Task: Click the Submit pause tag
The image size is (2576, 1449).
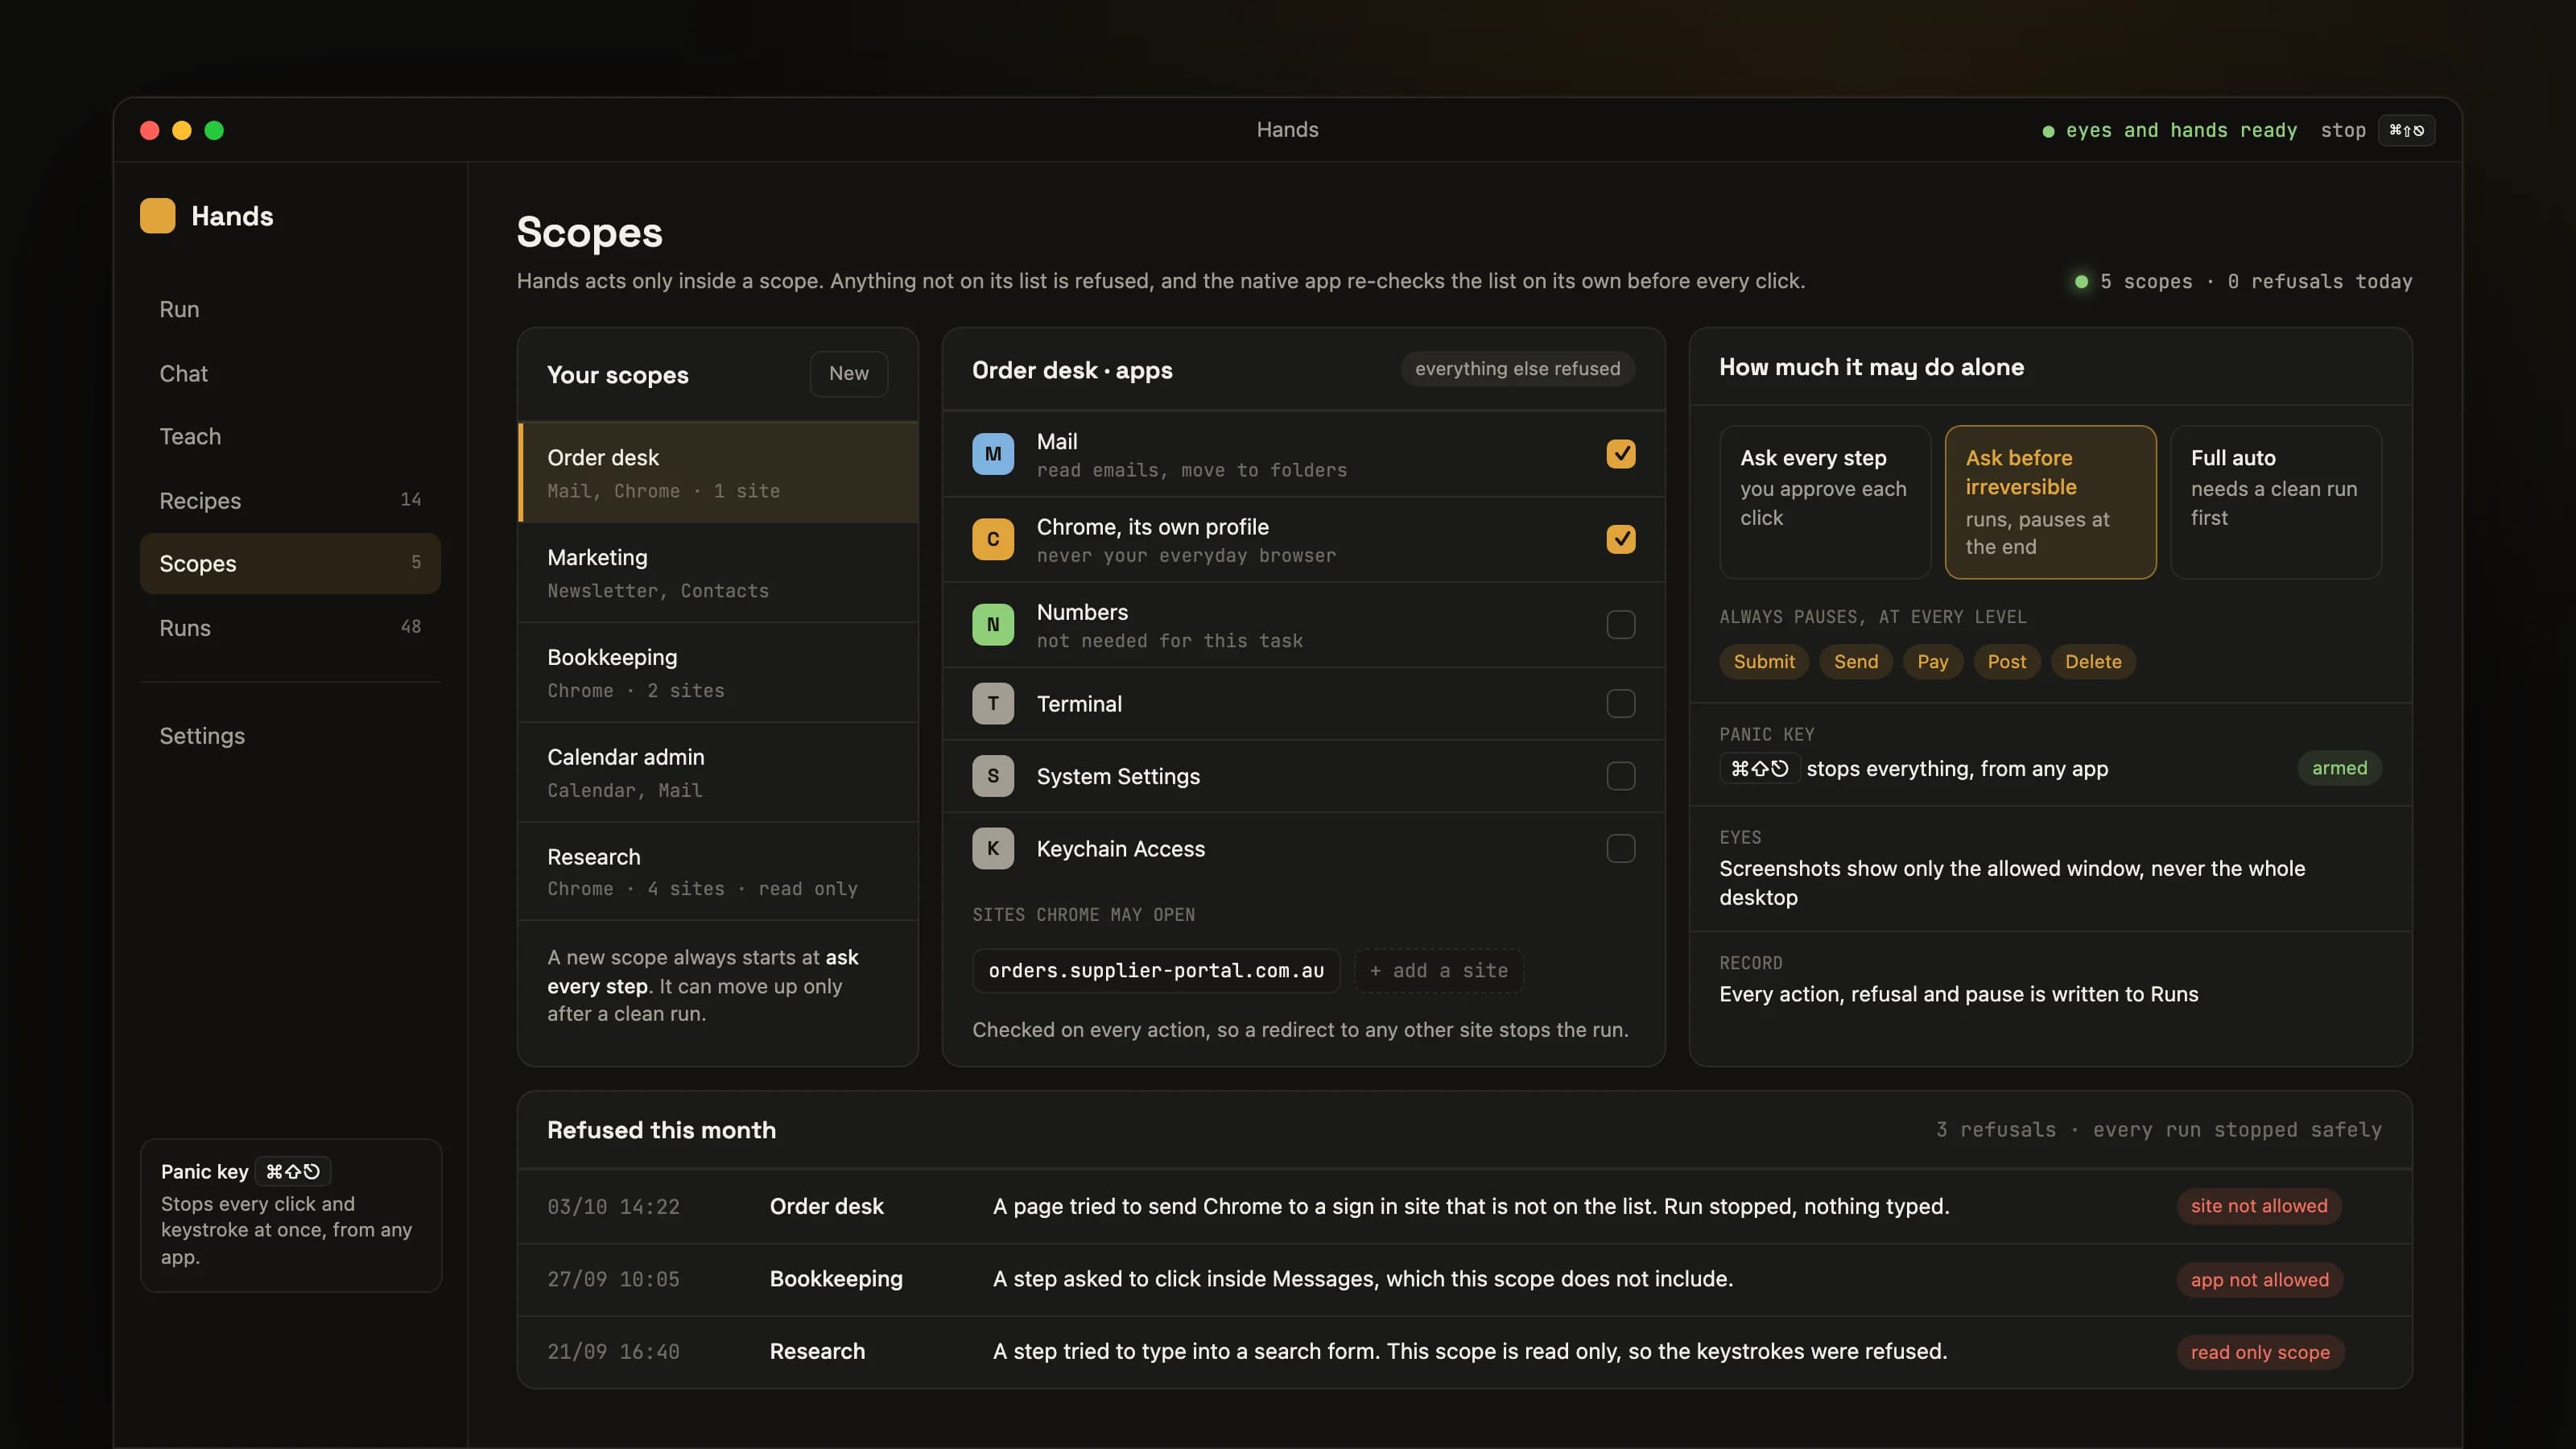Action: point(1764,661)
